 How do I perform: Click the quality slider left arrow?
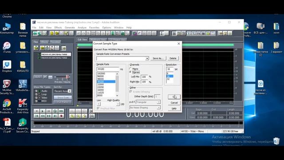coord(99,104)
